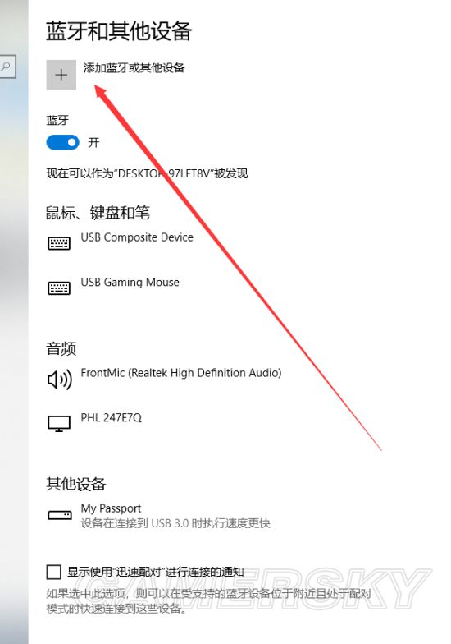Click the 蓝牙和其他设备 page heading
451x644 pixels.
tap(119, 31)
